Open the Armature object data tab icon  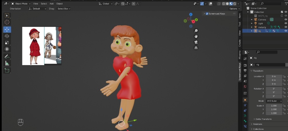click(245, 116)
